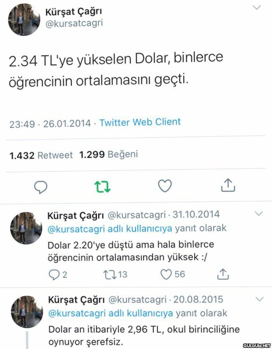Open reply icon with 2 comments
Image resolution: width=272 pixels, height=349 pixels.
(58, 275)
